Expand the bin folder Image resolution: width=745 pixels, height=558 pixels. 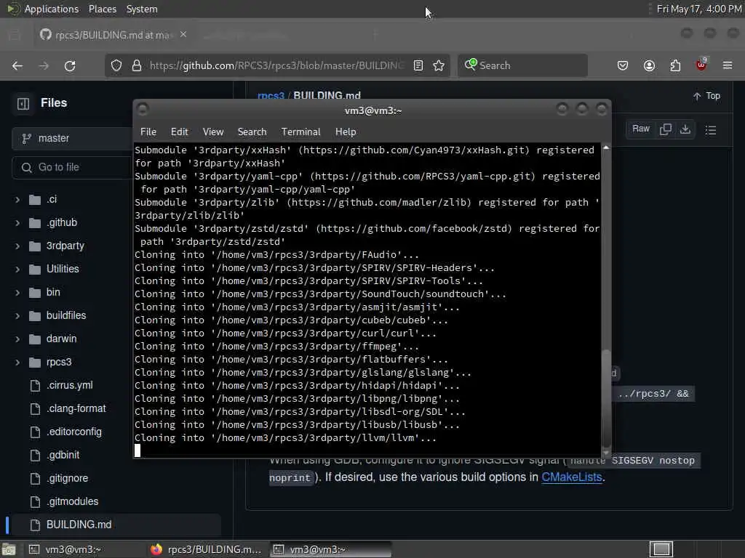[17, 293]
